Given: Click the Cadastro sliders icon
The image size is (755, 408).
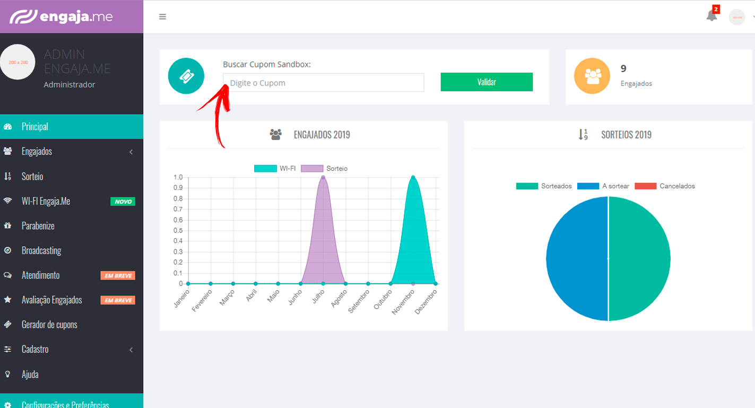Looking at the screenshot, I should tap(7, 349).
